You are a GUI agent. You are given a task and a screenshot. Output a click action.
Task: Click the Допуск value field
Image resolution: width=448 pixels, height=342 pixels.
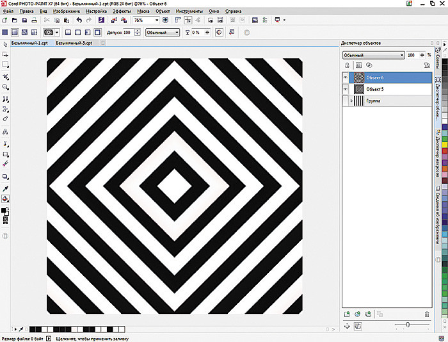(129, 32)
